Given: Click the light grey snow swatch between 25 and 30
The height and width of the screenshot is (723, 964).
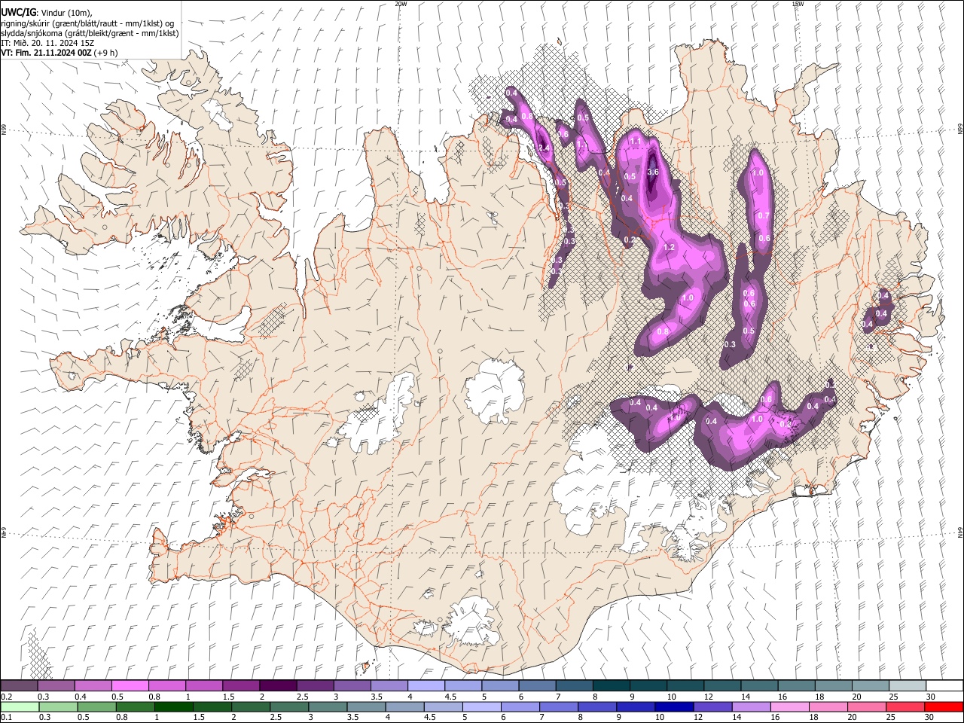Looking at the screenshot, I should 906,685.
